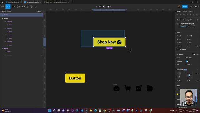
Task: Click the alignment box in Auto layout
Action: (x=189, y=75)
